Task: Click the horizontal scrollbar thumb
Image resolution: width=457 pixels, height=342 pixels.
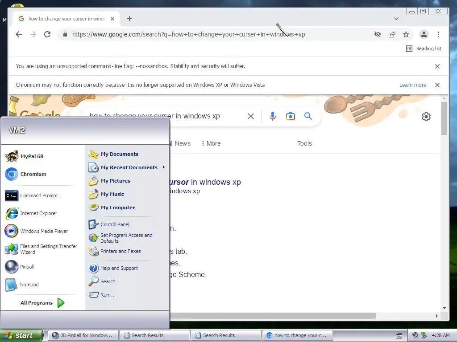Action: click(x=273, y=316)
